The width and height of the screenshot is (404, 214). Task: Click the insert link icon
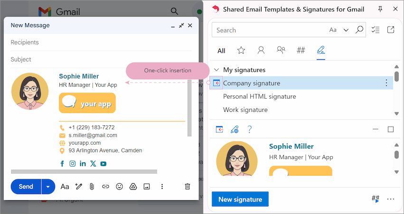105,186
